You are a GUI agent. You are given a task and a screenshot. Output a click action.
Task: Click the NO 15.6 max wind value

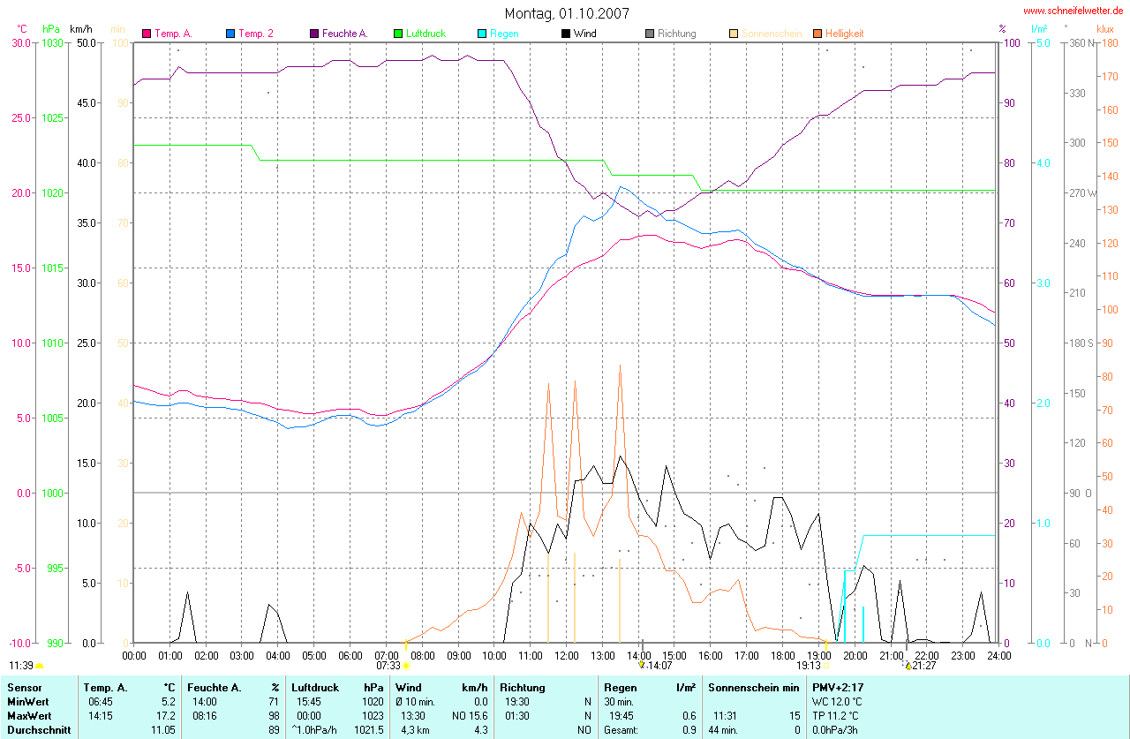click(469, 715)
